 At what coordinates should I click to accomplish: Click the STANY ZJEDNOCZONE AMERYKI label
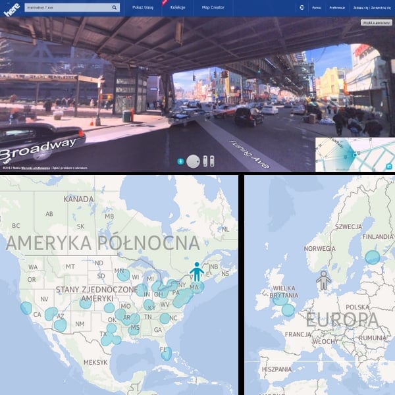coord(97,294)
